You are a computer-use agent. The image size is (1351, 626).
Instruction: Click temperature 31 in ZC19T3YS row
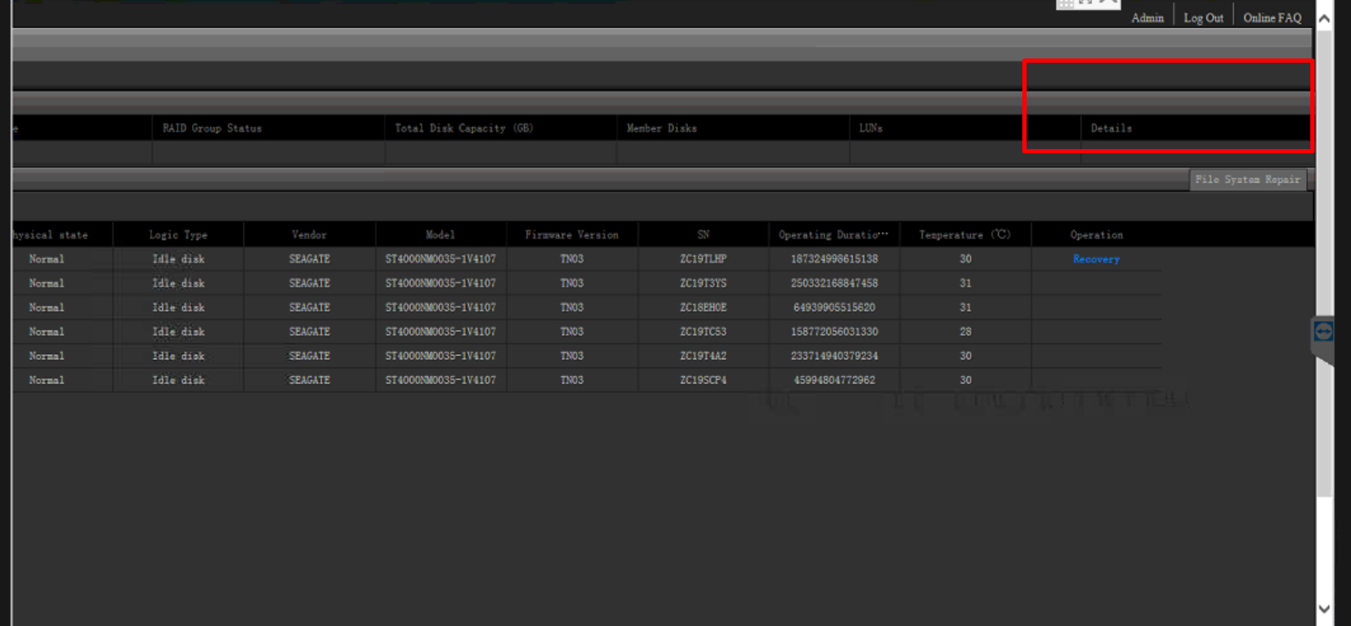[966, 283]
